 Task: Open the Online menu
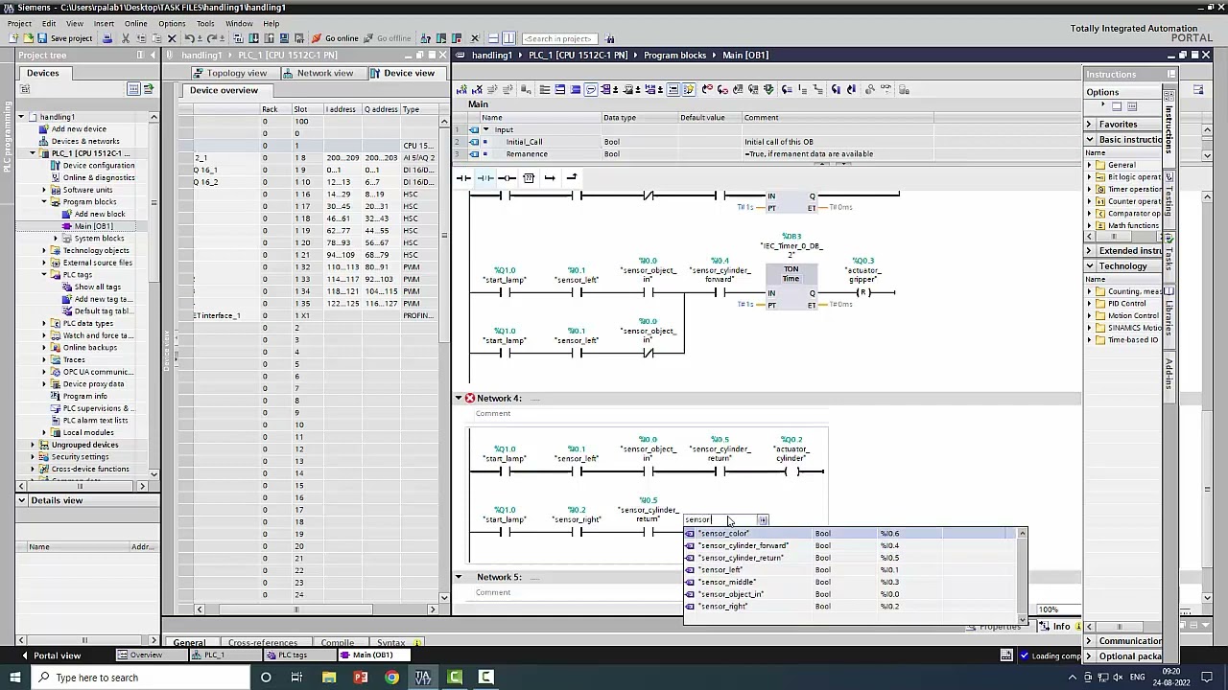(x=135, y=23)
